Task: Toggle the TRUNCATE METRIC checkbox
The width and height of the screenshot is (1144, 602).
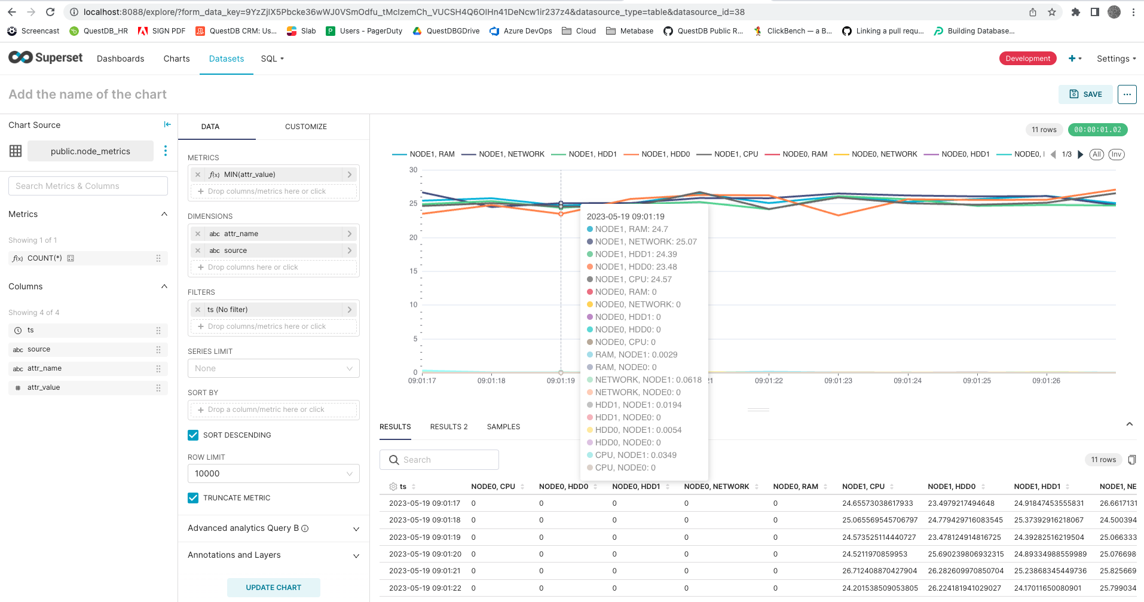Action: click(x=193, y=498)
